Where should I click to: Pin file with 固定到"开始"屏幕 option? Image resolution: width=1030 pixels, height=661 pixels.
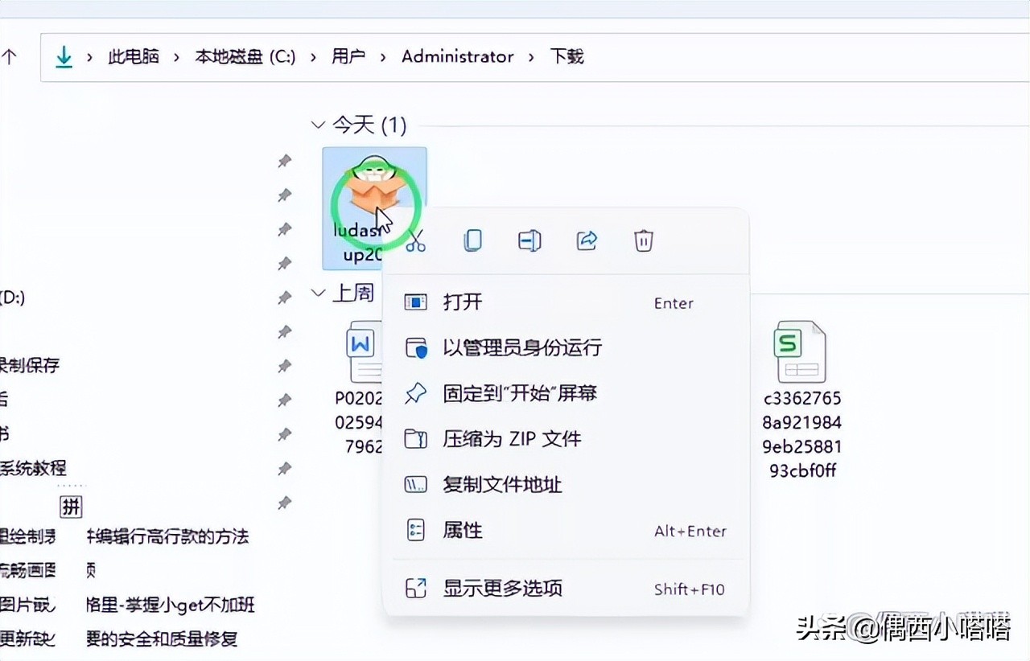(x=519, y=394)
